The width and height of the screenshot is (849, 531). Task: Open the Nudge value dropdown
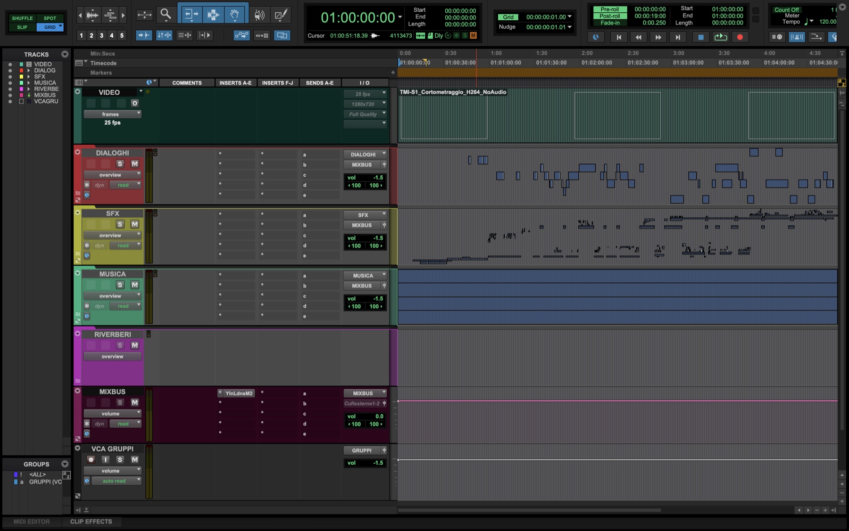(x=569, y=27)
